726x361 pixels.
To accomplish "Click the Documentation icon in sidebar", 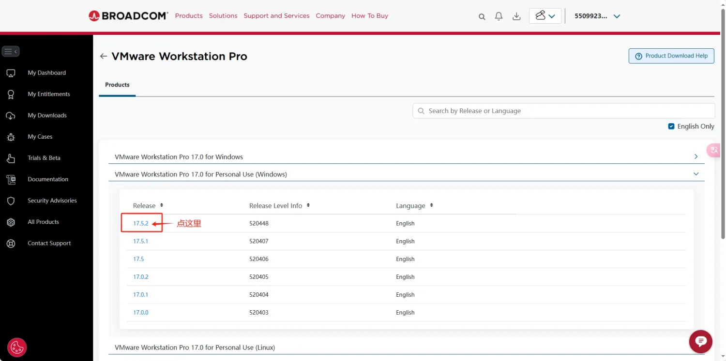I will (11, 179).
